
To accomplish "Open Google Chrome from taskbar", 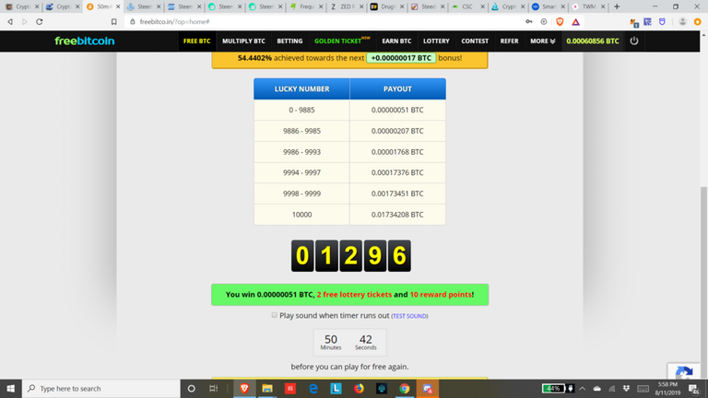I will (405, 389).
